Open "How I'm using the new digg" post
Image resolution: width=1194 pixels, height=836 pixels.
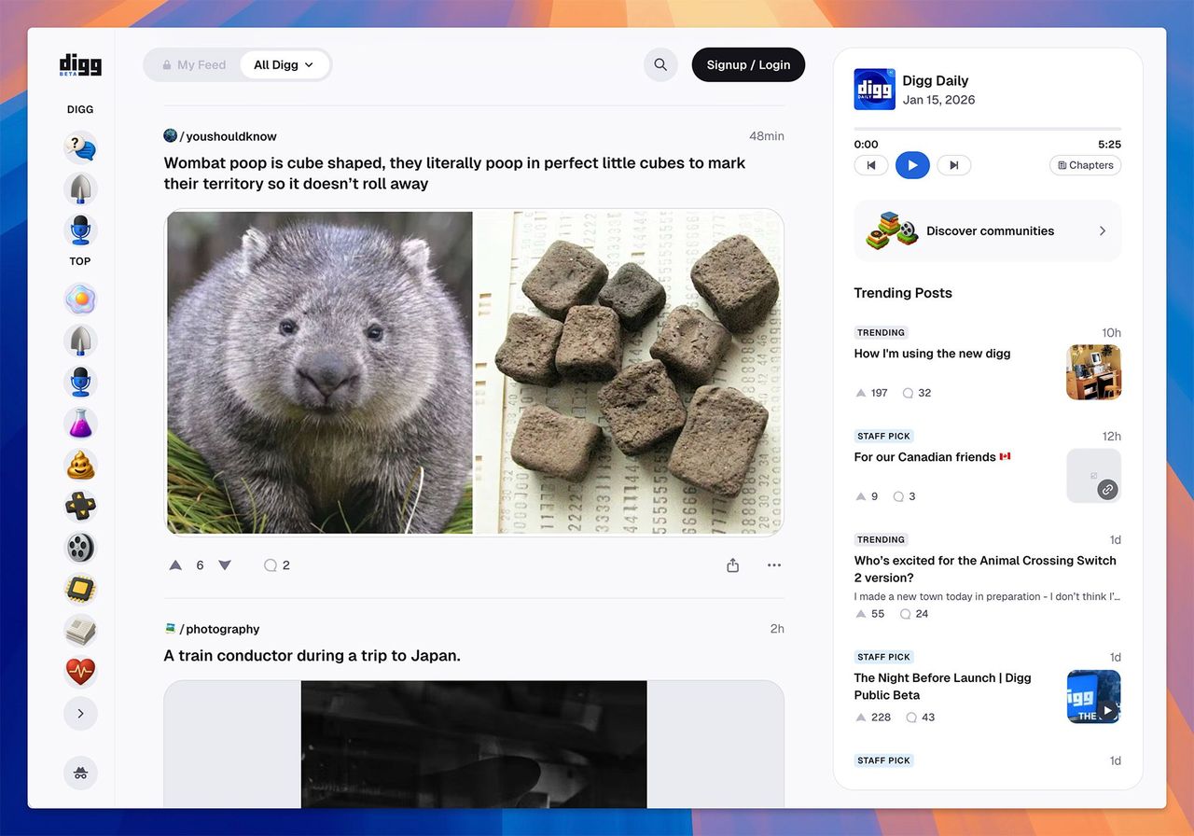pos(932,354)
